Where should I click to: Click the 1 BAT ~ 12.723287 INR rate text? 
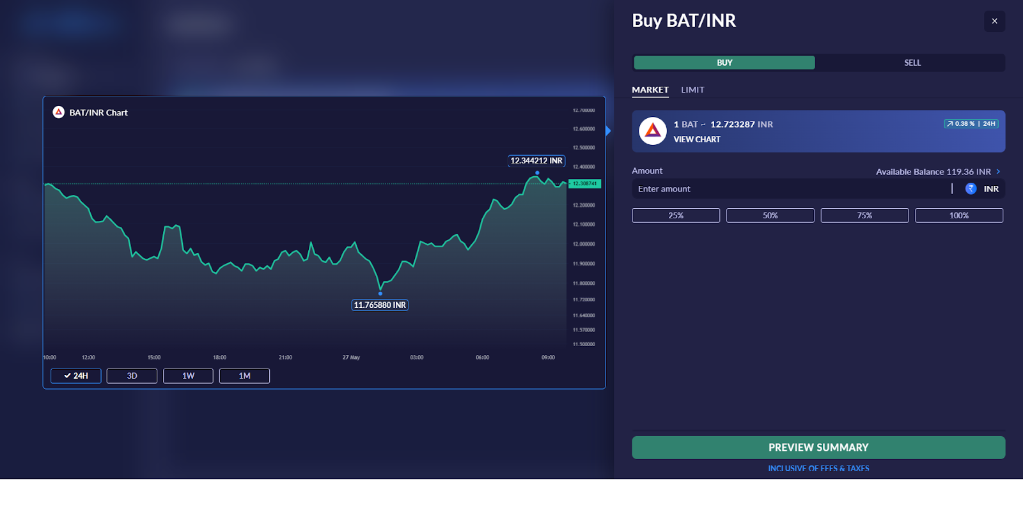723,125
